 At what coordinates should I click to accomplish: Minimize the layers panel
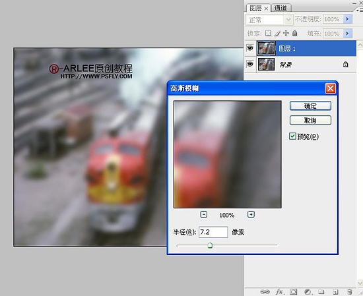point(354,3)
